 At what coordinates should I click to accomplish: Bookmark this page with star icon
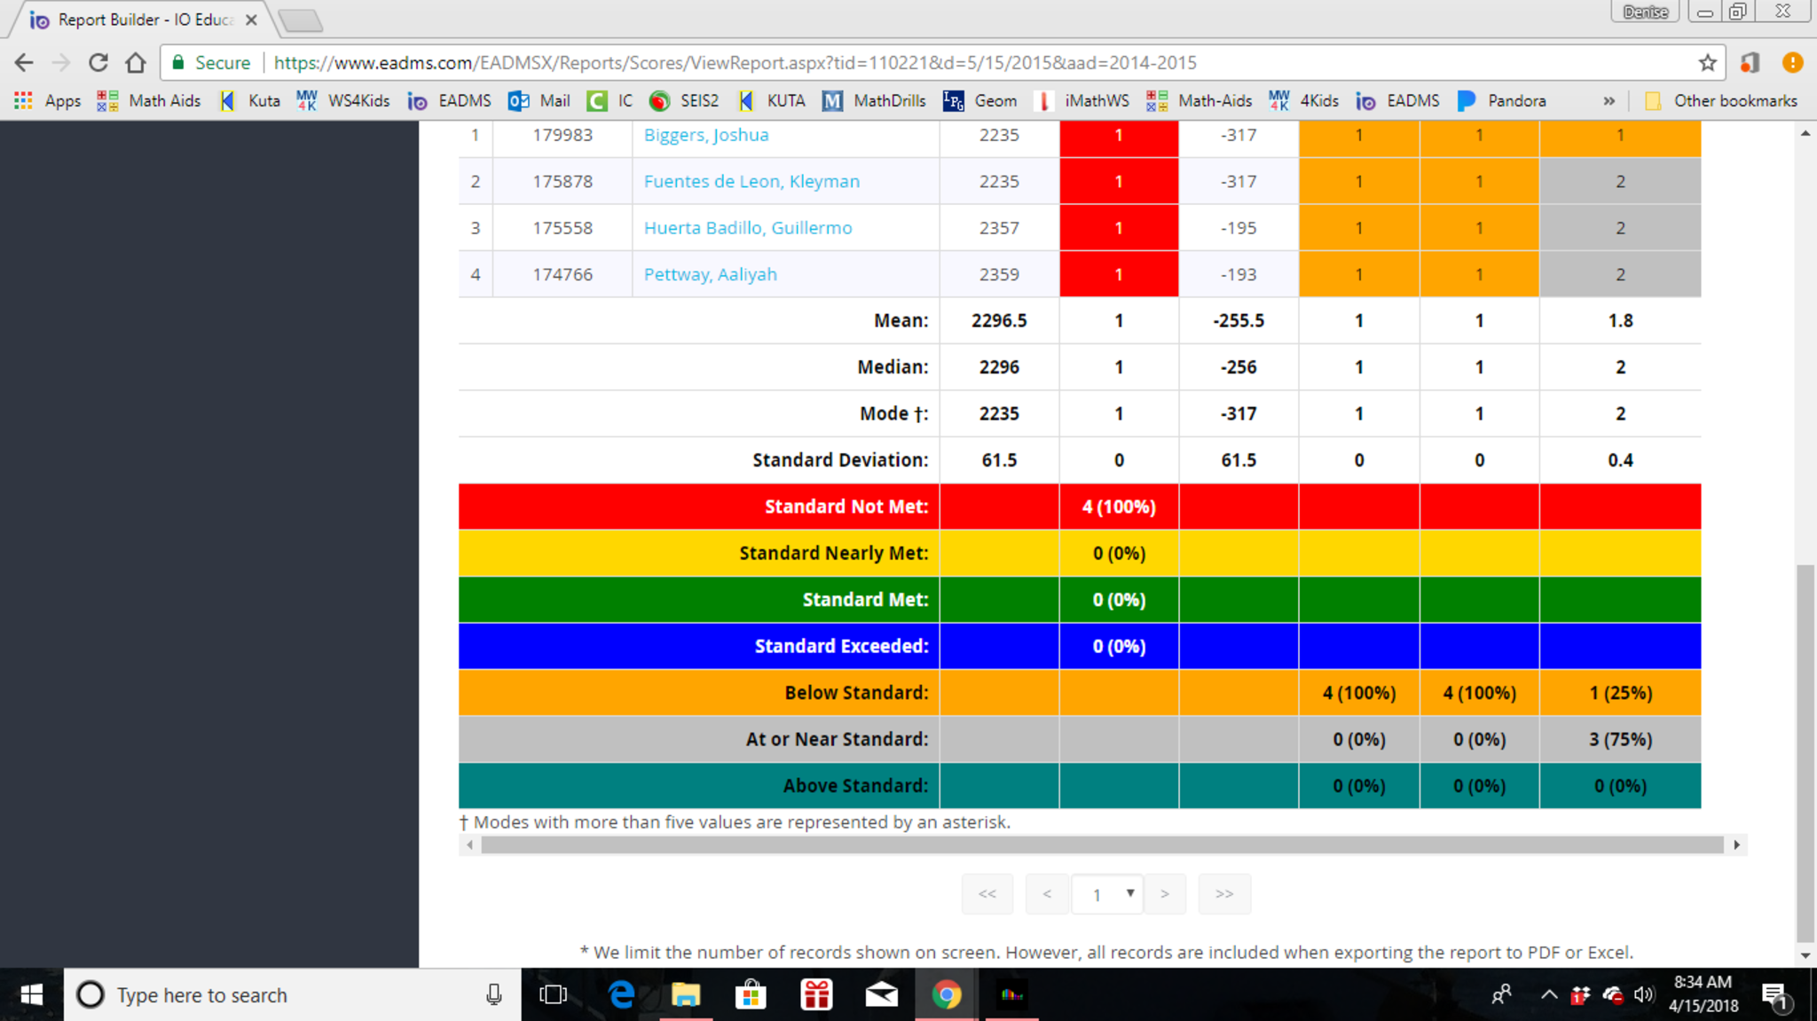click(1707, 63)
